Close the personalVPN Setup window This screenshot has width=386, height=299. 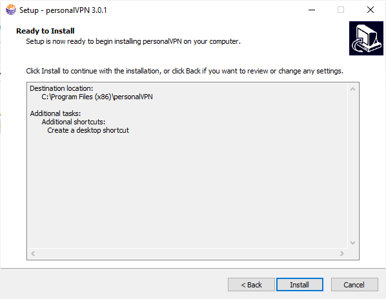point(371,10)
